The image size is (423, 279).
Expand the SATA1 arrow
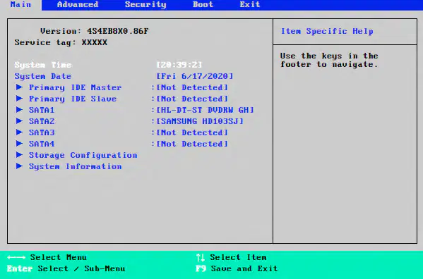point(19,110)
